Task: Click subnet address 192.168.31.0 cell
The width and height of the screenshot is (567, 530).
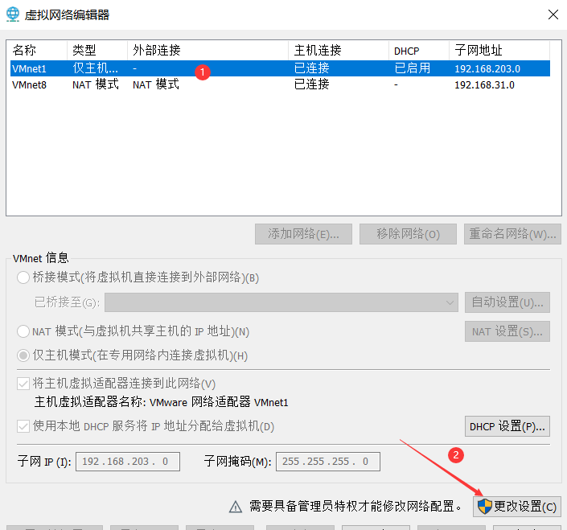Action: [x=484, y=85]
